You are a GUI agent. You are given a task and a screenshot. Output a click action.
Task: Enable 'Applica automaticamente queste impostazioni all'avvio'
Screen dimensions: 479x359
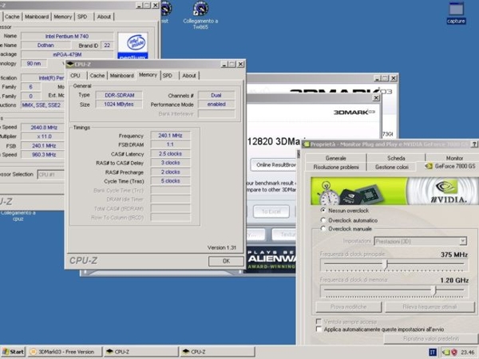pyautogui.click(x=319, y=329)
